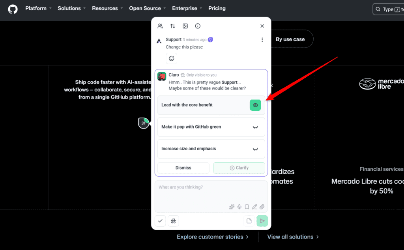Open the people icon in comment popup
Image resolution: width=404 pixels, height=250 pixels.
pyautogui.click(x=160, y=26)
